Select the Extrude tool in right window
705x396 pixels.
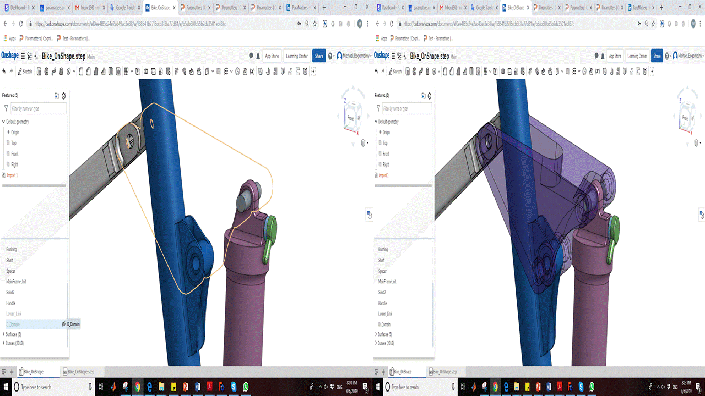point(408,71)
